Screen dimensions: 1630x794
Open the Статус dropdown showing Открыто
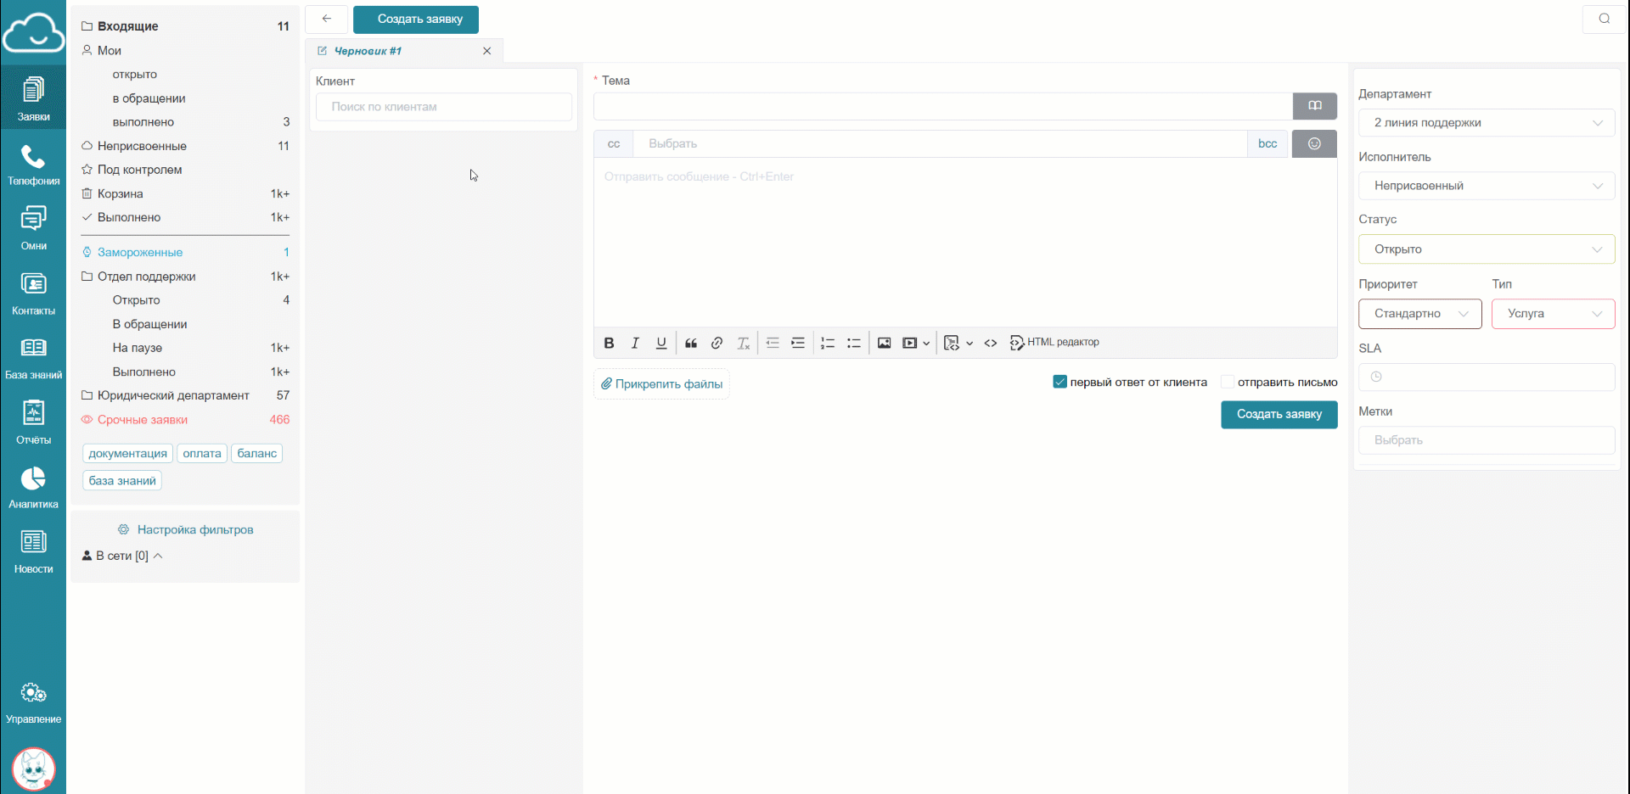[1486, 249]
